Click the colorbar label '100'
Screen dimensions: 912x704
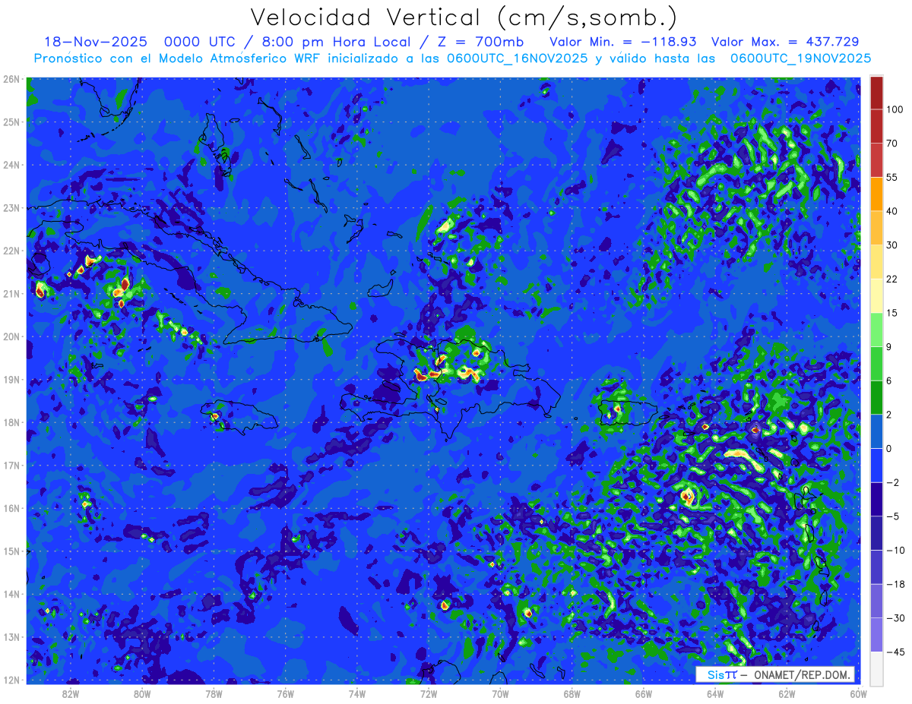click(x=895, y=109)
